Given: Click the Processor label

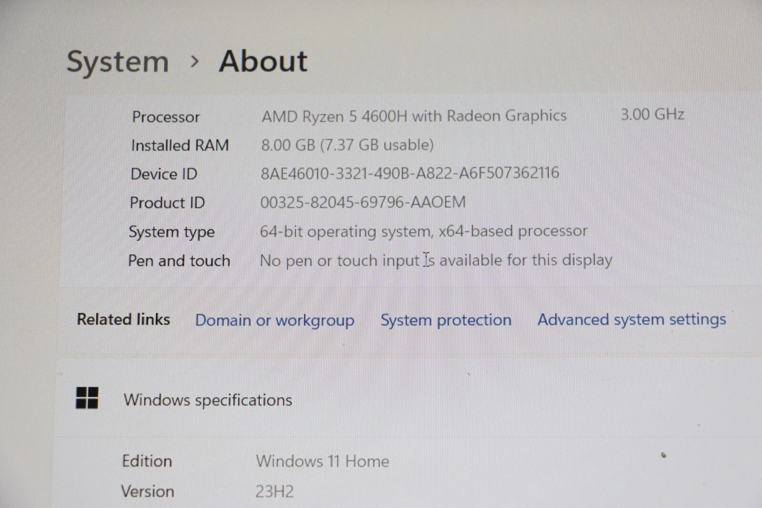Looking at the screenshot, I should 166,117.
